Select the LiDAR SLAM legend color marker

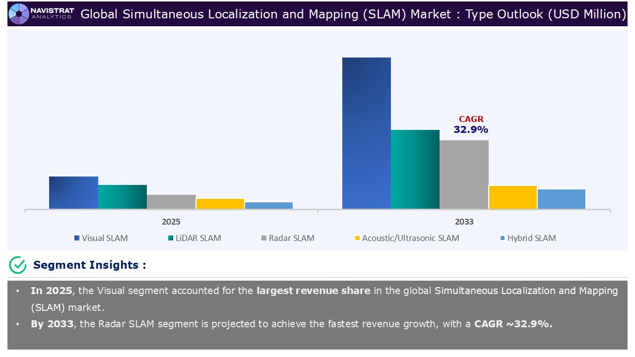pos(171,238)
